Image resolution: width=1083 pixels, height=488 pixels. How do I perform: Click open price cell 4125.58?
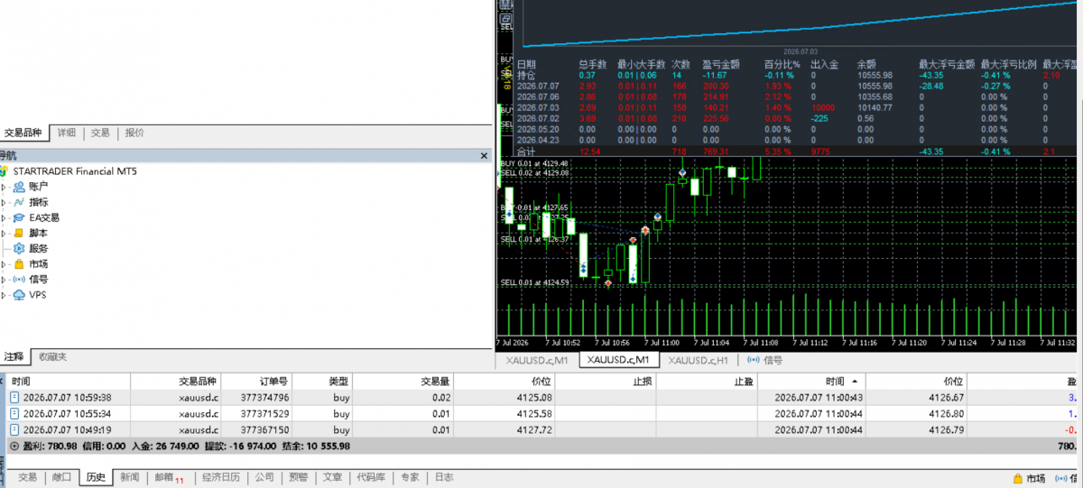coord(534,413)
